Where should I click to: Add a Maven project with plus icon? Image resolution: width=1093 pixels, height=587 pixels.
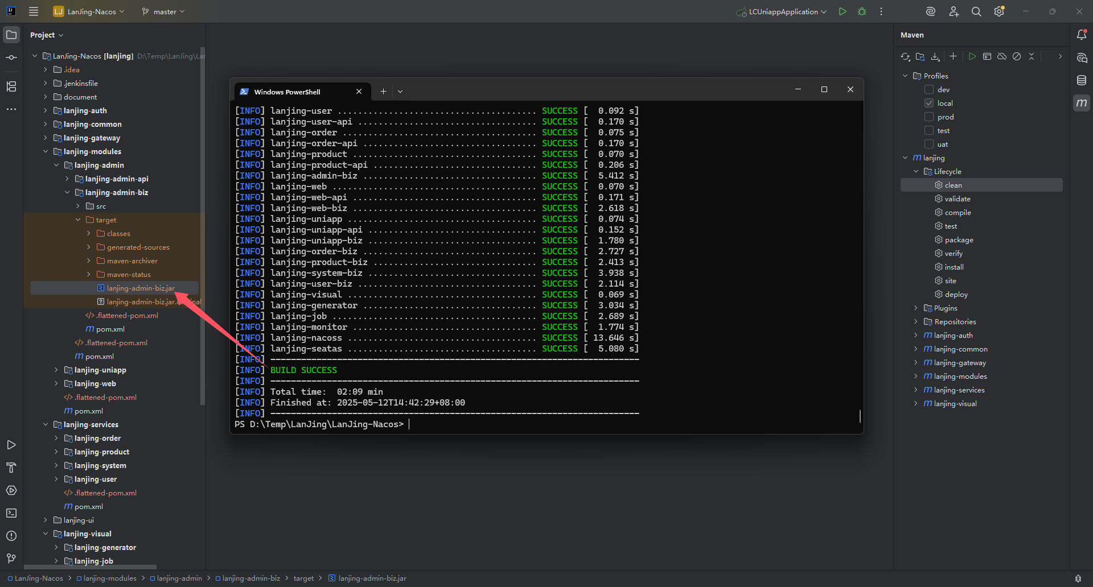pos(954,56)
